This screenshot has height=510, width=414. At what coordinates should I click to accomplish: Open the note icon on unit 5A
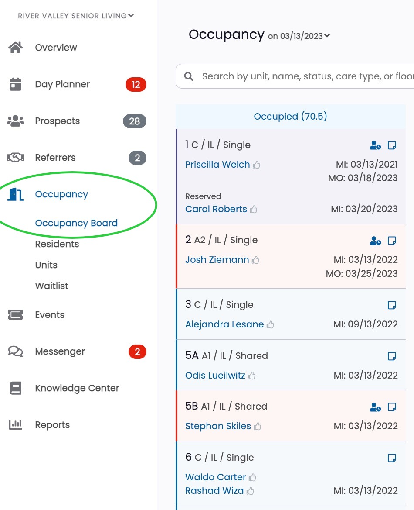coord(392,356)
